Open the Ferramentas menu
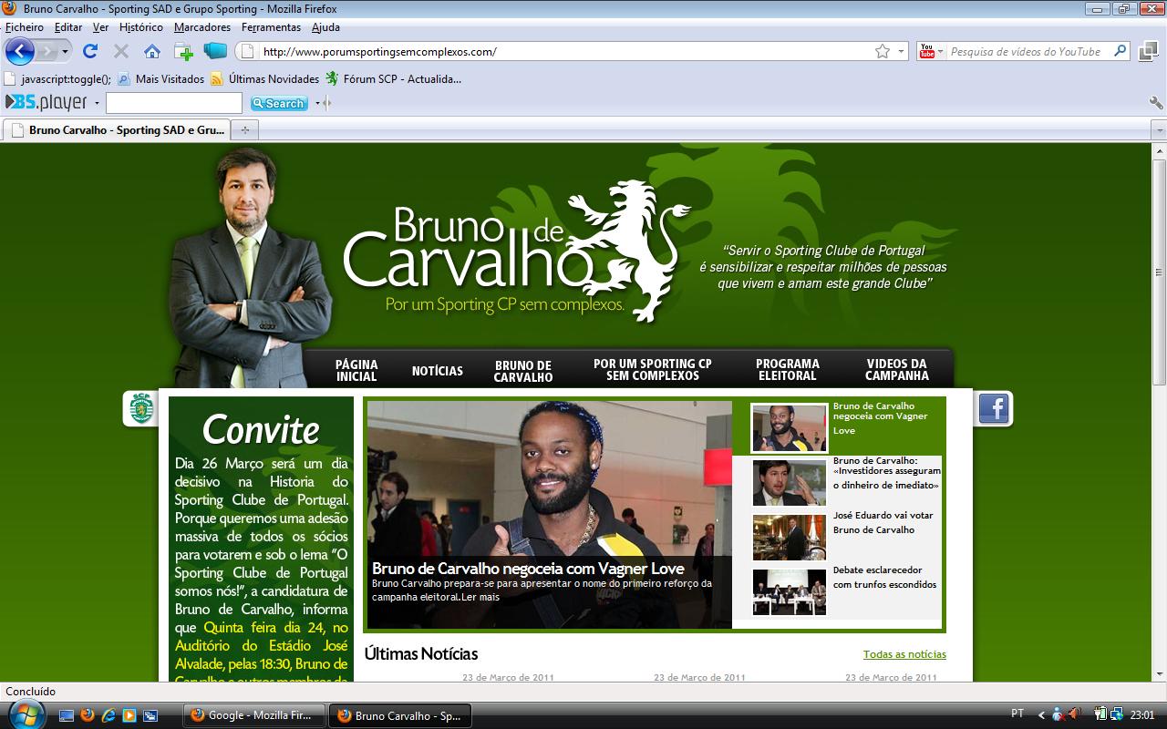 tap(272, 27)
